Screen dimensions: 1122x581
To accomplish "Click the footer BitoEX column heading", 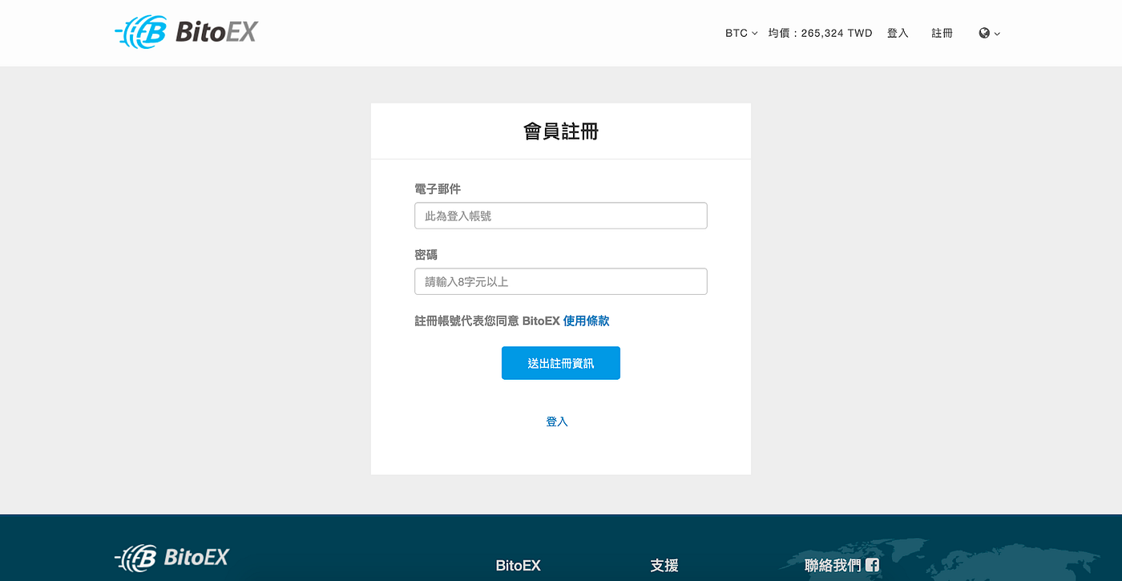I will pyautogui.click(x=519, y=566).
